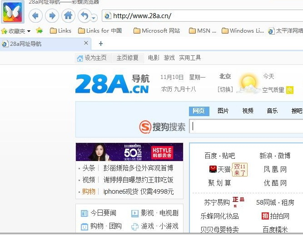The image size is (303, 235).
Task: Click the undo closed tab arrow icon
Action: tap(84, 16)
